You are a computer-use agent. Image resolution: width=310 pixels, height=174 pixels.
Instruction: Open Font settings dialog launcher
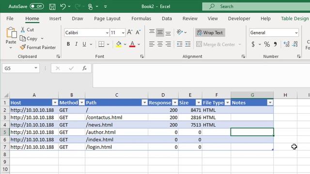(x=142, y=57)
